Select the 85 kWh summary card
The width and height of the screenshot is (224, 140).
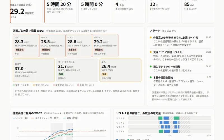(198, 11)
